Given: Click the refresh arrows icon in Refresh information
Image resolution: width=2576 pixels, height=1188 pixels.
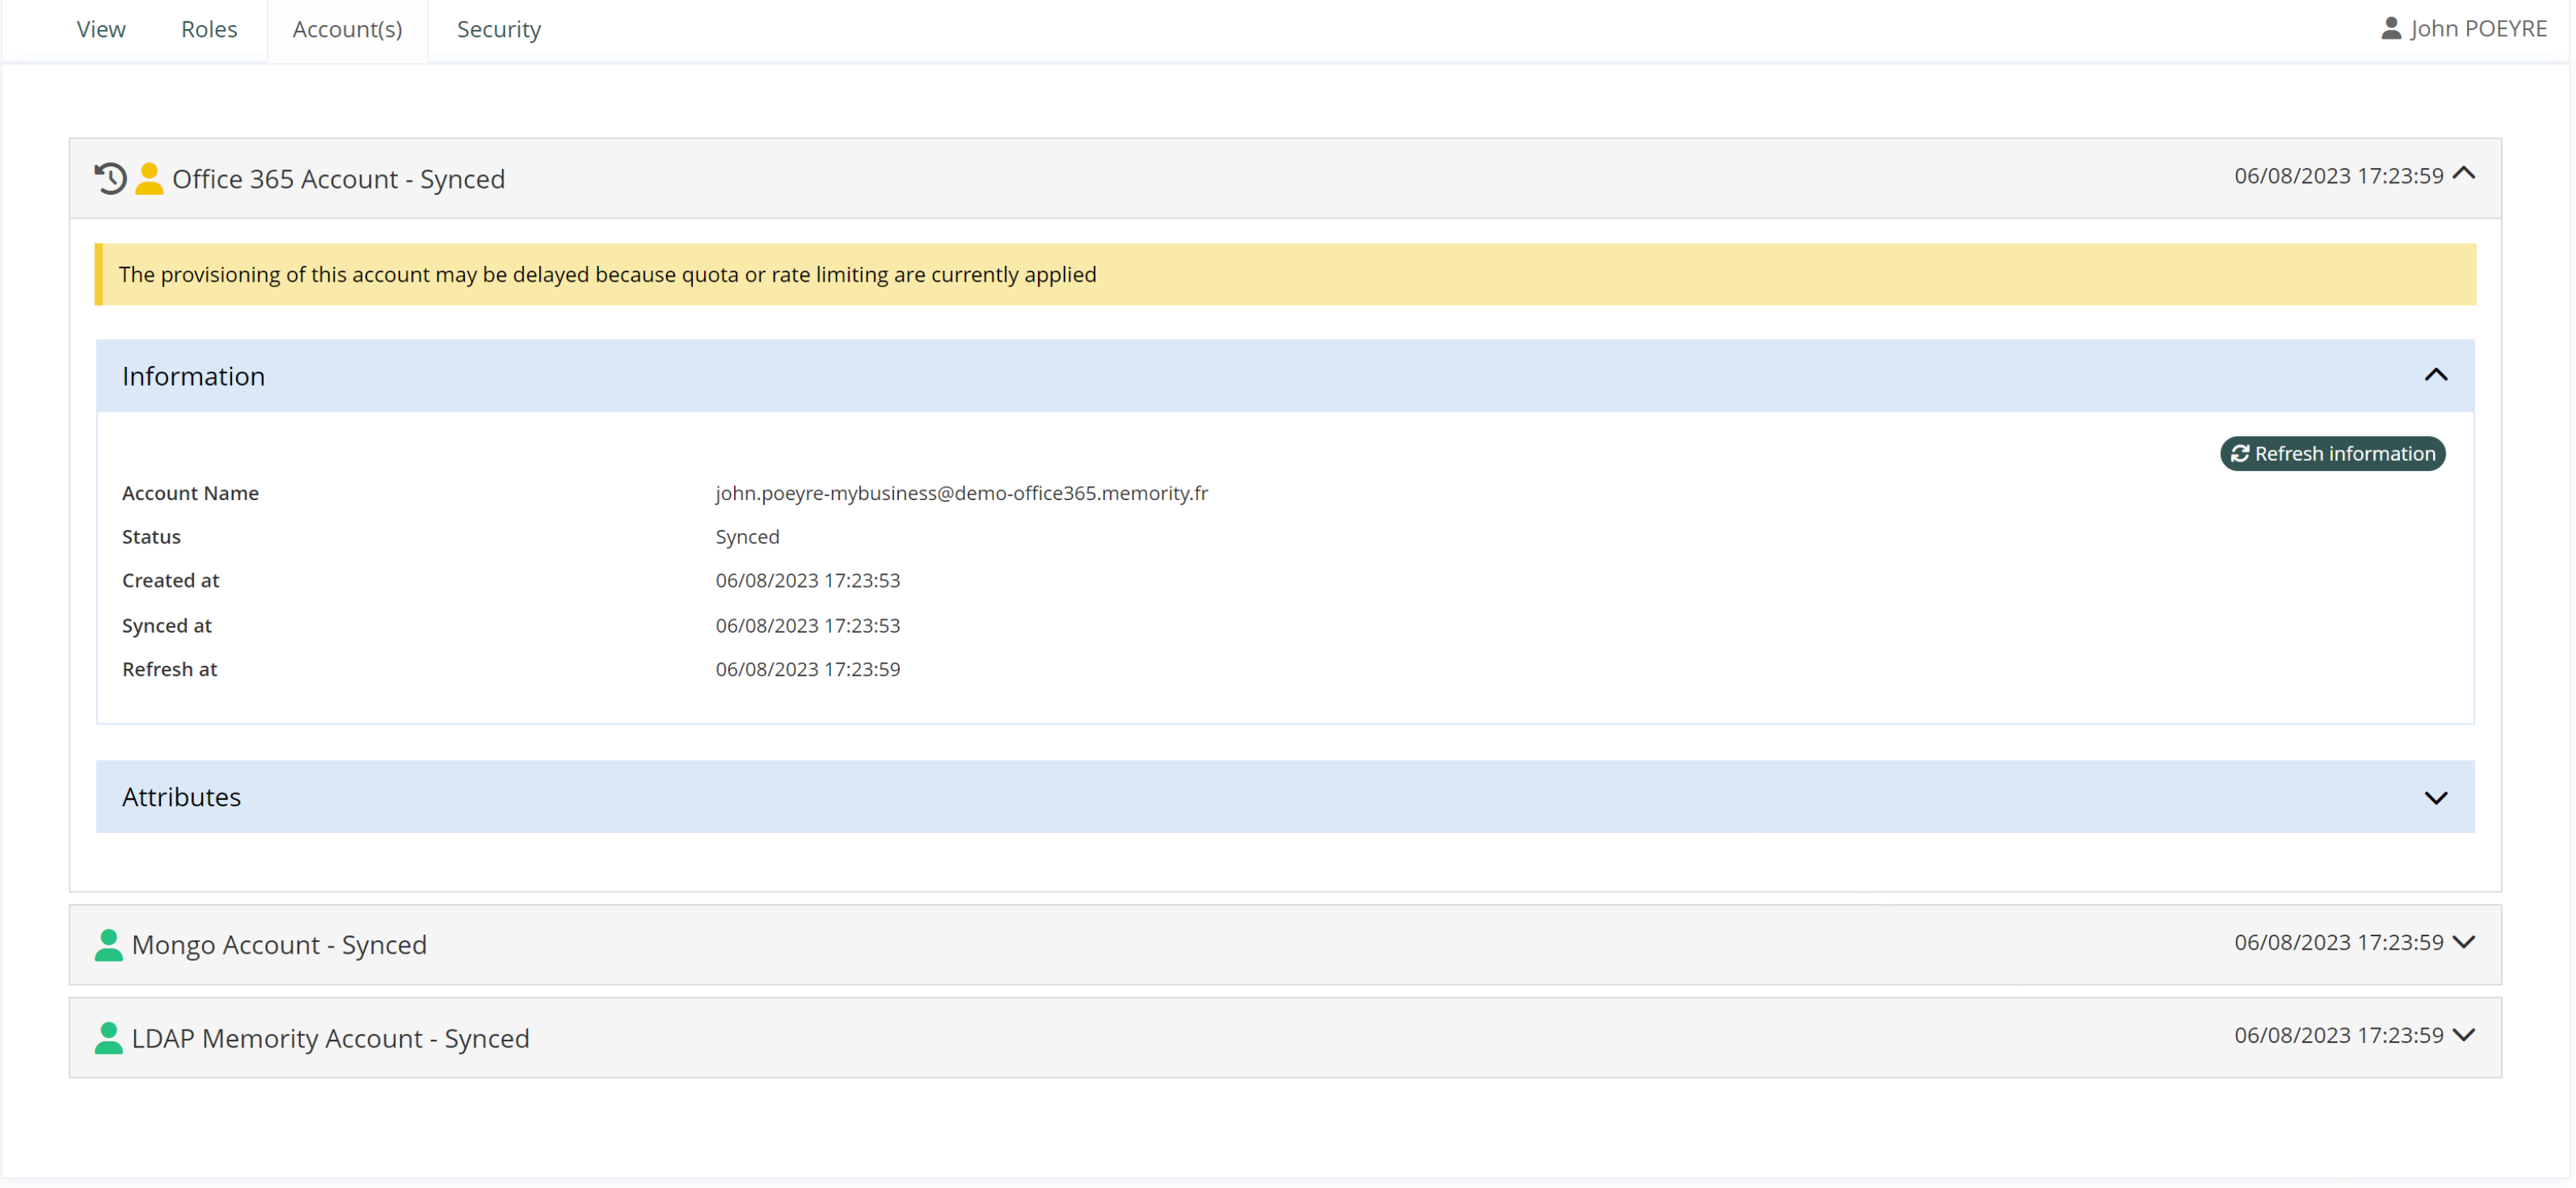Looking at the screenshot, I should [x=2240, y=454].
